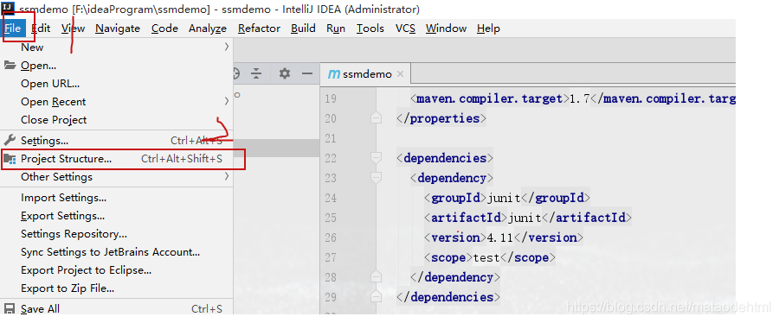
Task: Click line number 24 in gutter
Action: pos(331,198)
